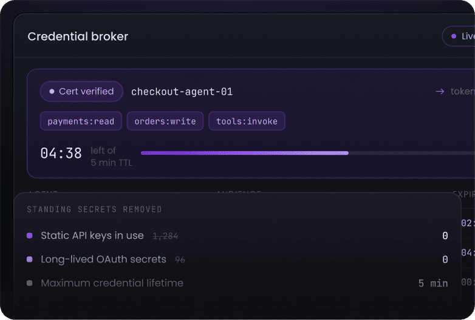
Task: Click the Live status indicator dot
Action: coord(454,36)
